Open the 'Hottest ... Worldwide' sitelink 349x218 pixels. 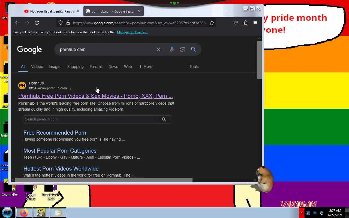click(x=61, y=169)
